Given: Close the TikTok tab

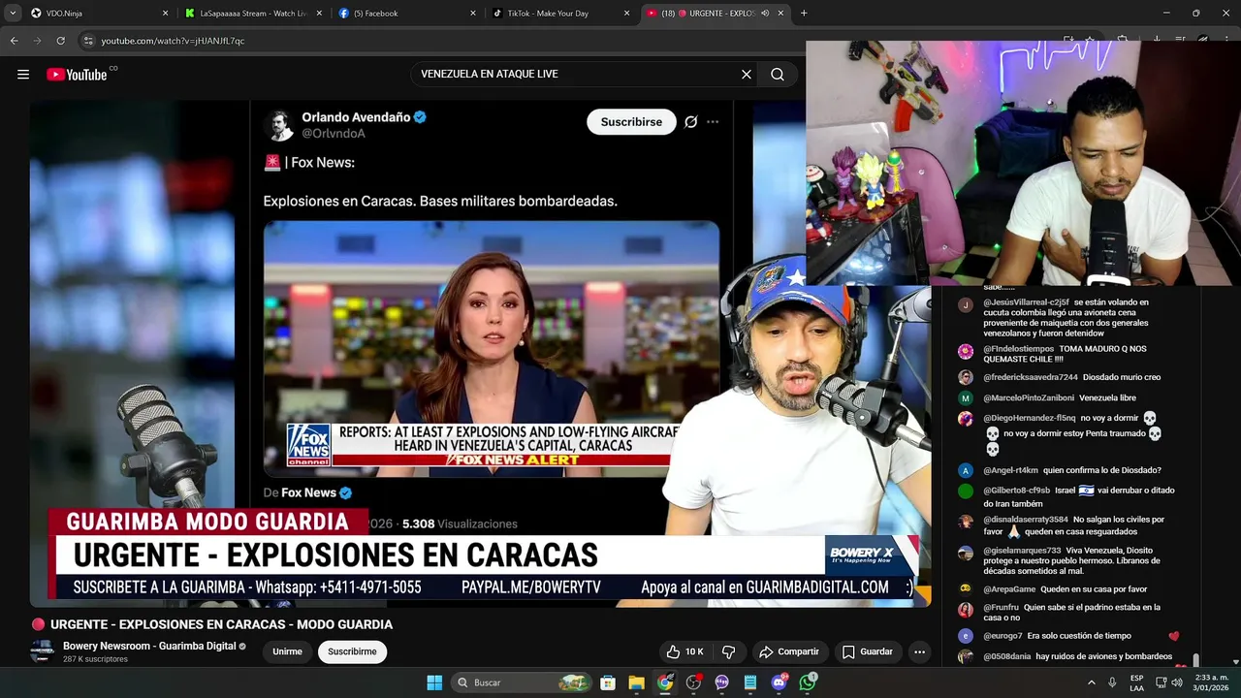Looking at the screenshot, I should coord(626,14).
